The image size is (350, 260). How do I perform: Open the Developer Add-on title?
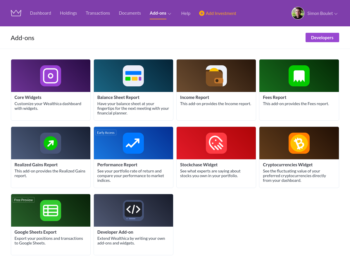coord(115,232)
